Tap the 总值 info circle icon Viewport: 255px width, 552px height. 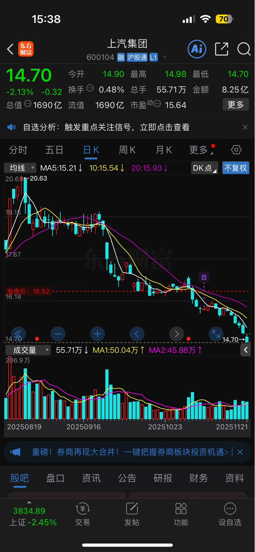tap(28, 104)
